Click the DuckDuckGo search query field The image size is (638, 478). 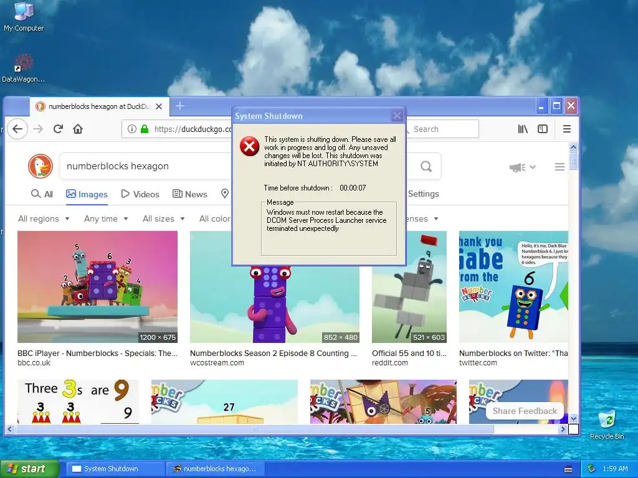pyautogui.click(x=146, y=166)
